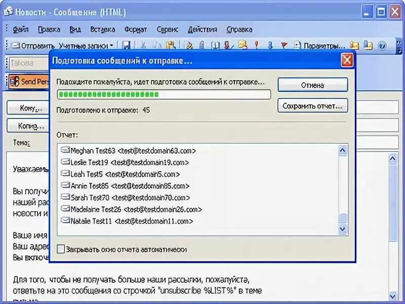405x304 pixels.
Task: Open the Справка menu
Action: coord(239,29)
